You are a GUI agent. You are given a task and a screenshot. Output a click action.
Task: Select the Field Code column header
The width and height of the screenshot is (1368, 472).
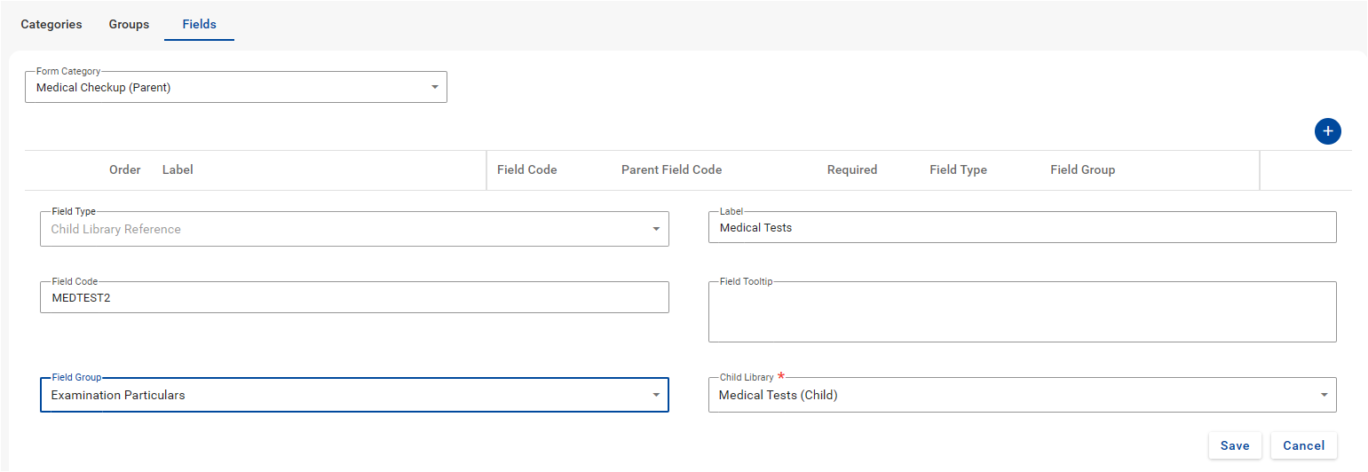pyautogui.click(x=526, y=169)
